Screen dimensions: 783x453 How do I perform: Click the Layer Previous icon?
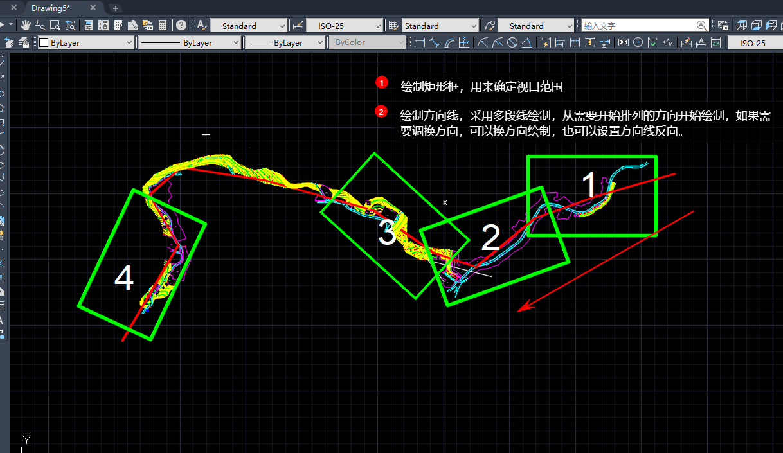pyautogui.click(x=10, y=42)
